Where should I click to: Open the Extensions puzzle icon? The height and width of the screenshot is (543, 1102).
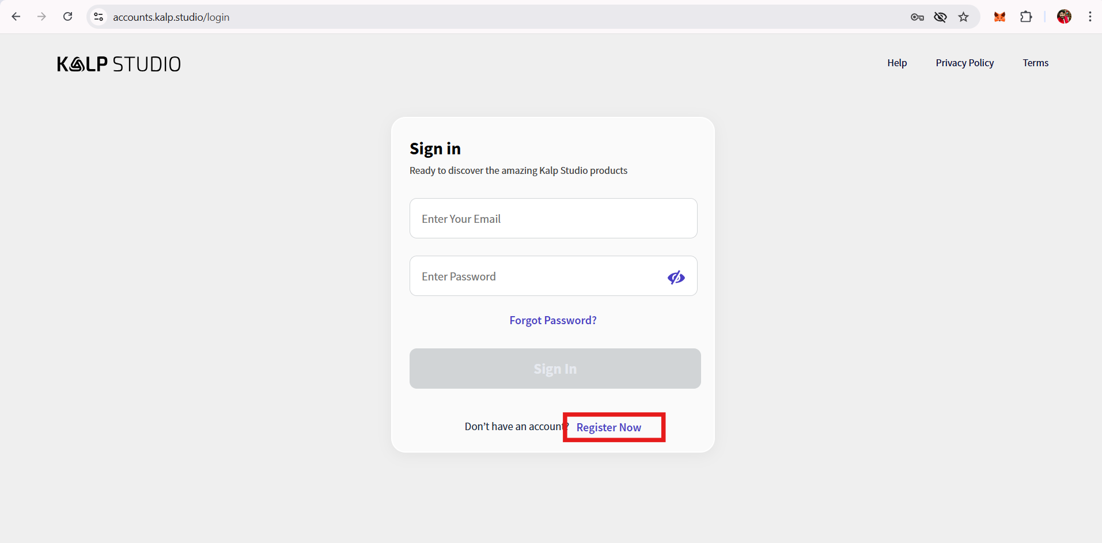(1026, 17)
